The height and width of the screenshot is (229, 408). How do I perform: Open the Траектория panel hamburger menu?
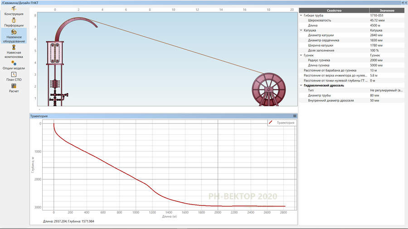[294, 116]
